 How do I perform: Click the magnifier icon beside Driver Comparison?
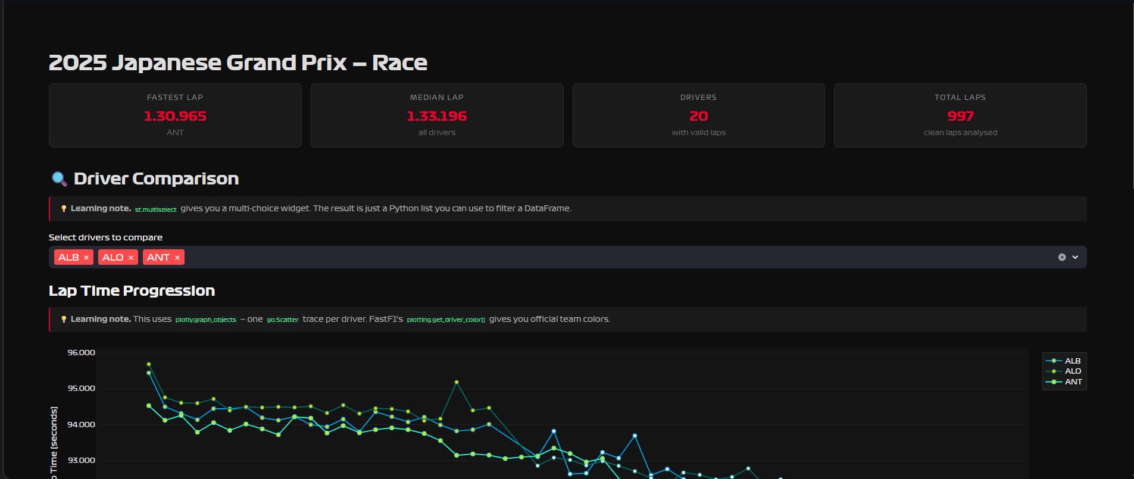tap(59, 179)
